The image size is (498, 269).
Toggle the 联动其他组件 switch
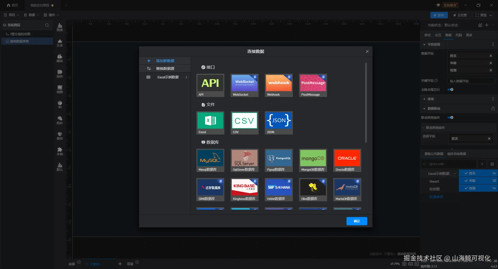point(451,117)
